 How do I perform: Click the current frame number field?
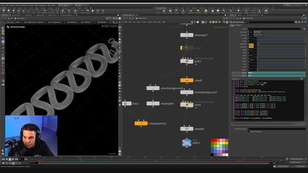point(21,159)
